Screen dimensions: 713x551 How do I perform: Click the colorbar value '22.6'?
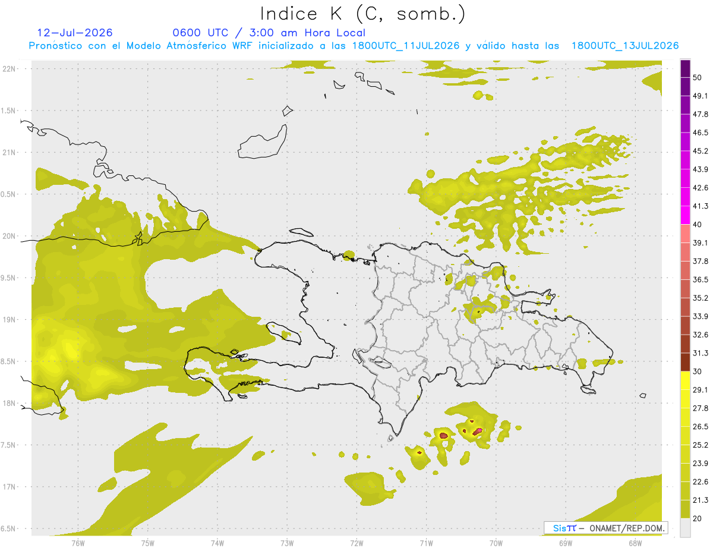(x=701, y=482)
